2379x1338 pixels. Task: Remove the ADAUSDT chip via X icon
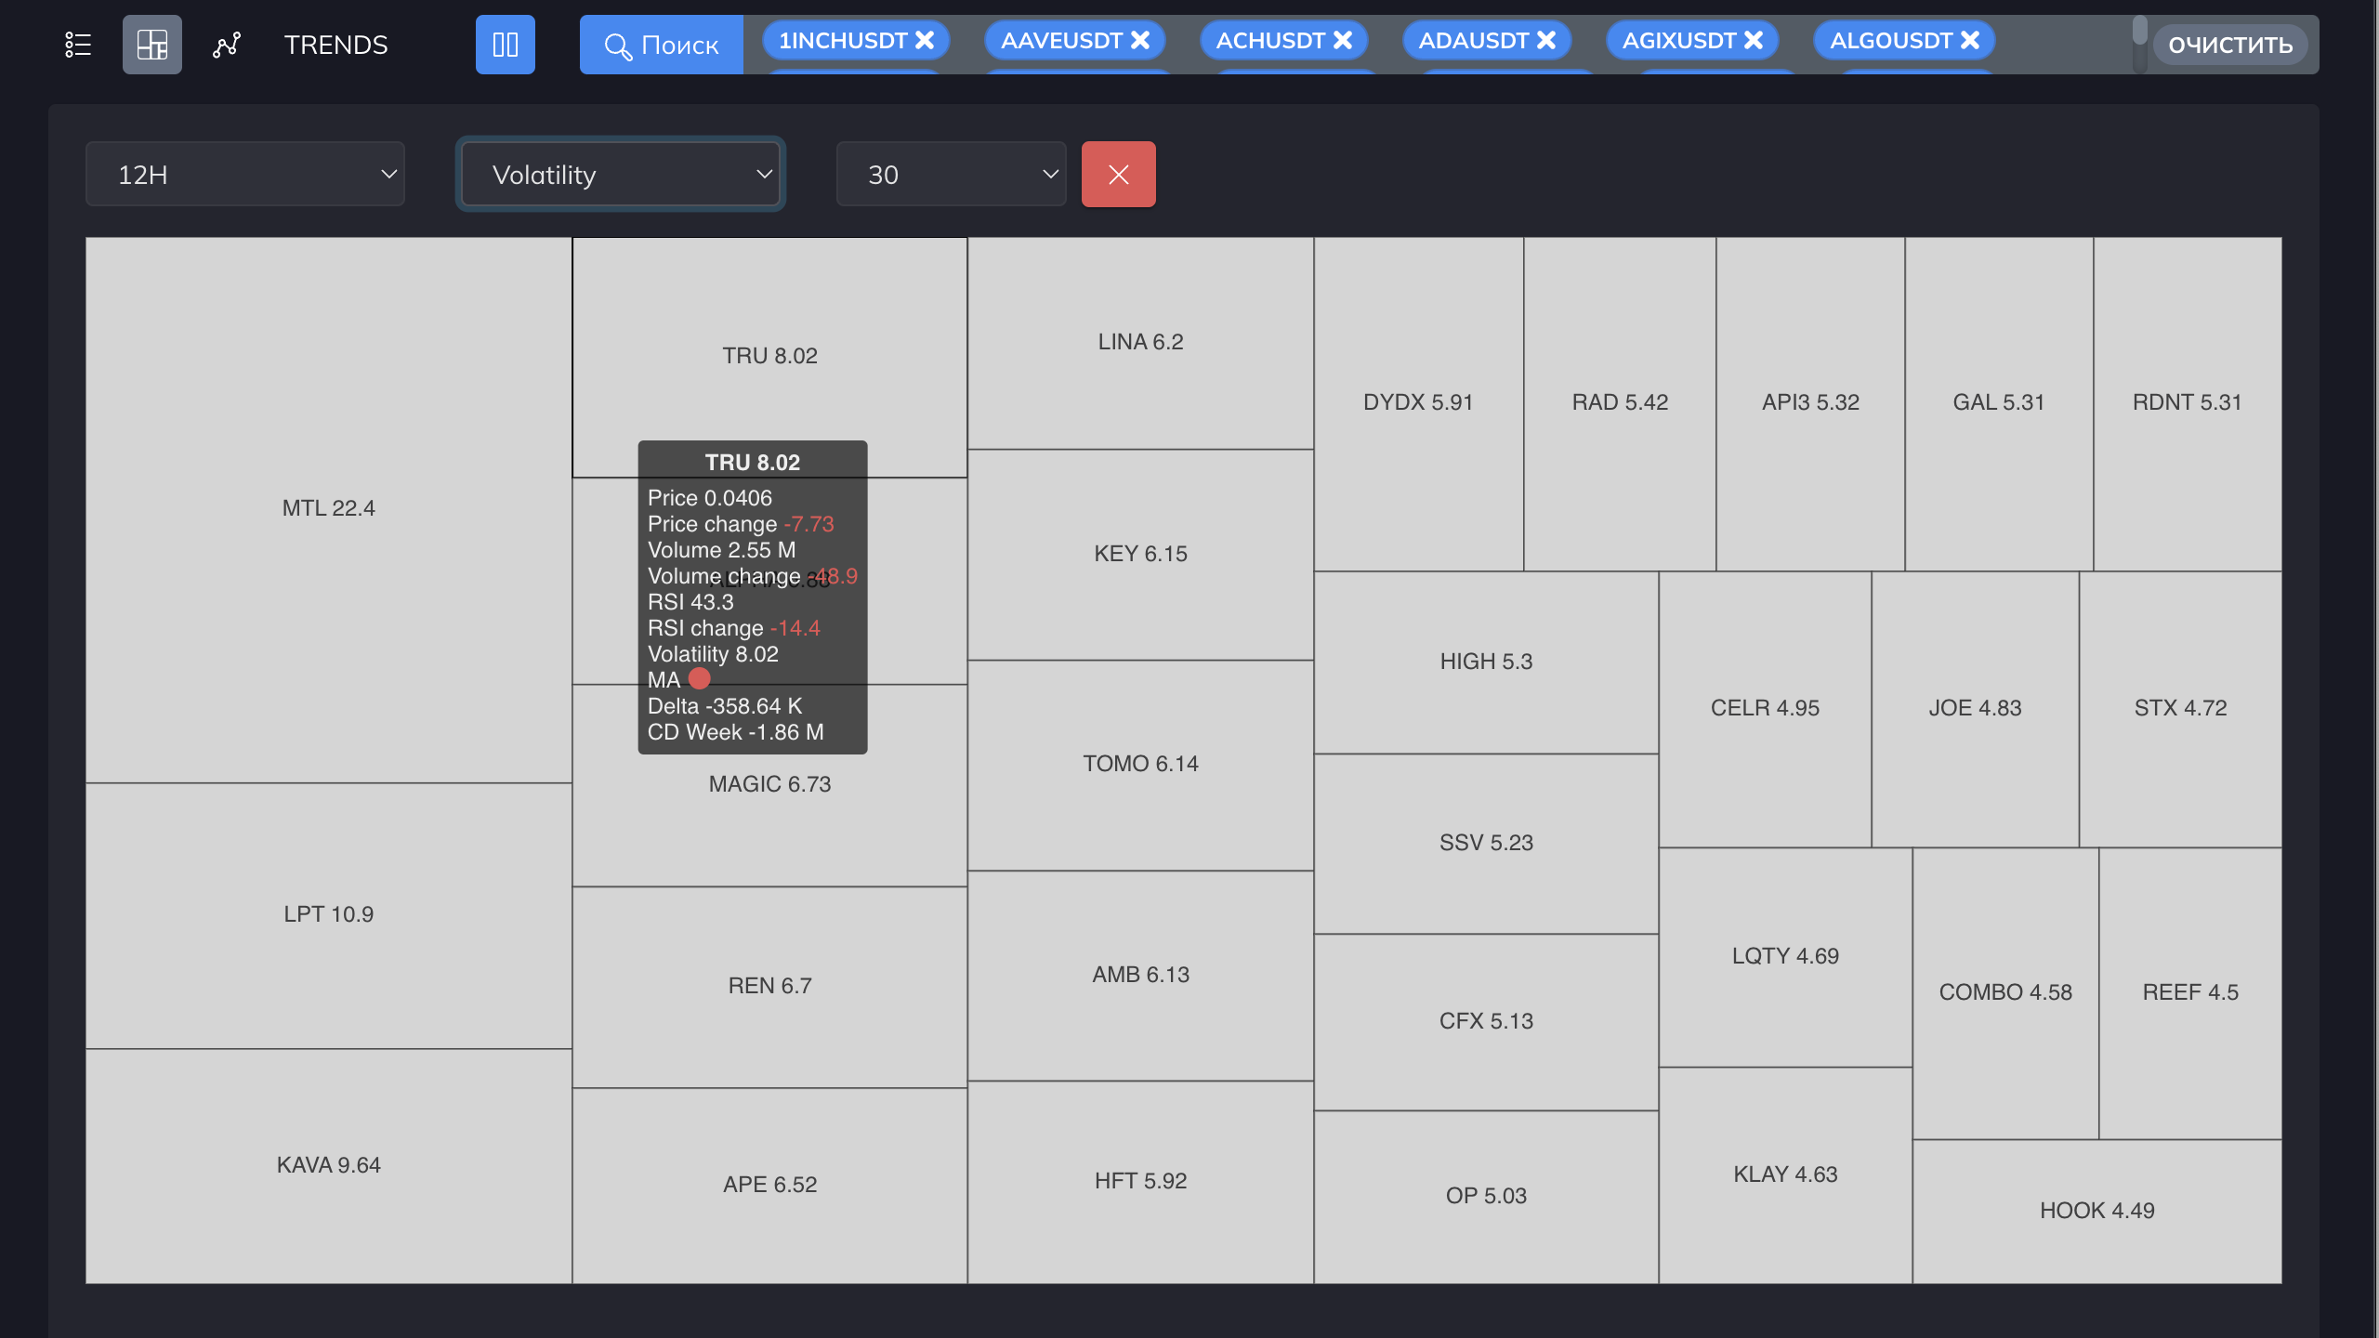1546,40
